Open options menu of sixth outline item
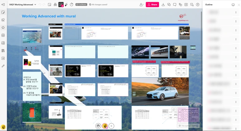Viewport: 241px width, 131px height. click(236, 57)
